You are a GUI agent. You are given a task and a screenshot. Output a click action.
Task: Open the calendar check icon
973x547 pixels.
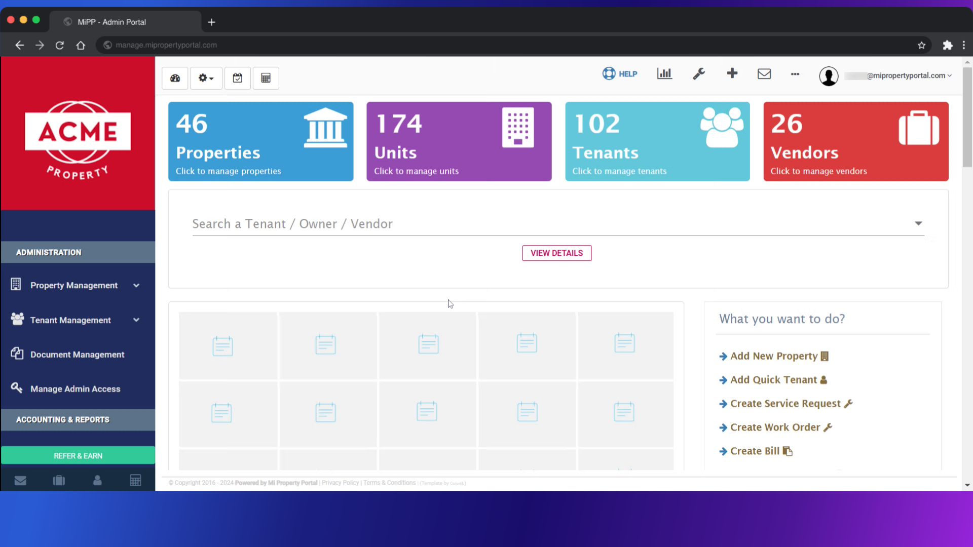click(x=237, y=78)
